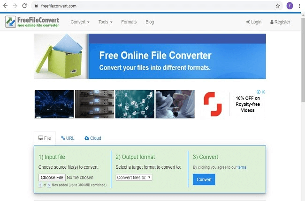Click the FreeFileConvert logo
The image size is (305, 201).
tap(32, 22)
